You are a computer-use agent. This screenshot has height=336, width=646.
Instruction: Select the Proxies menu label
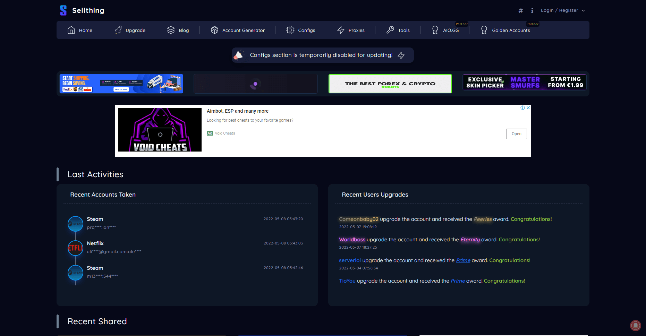pyautogui.click(x=357, y=31)
